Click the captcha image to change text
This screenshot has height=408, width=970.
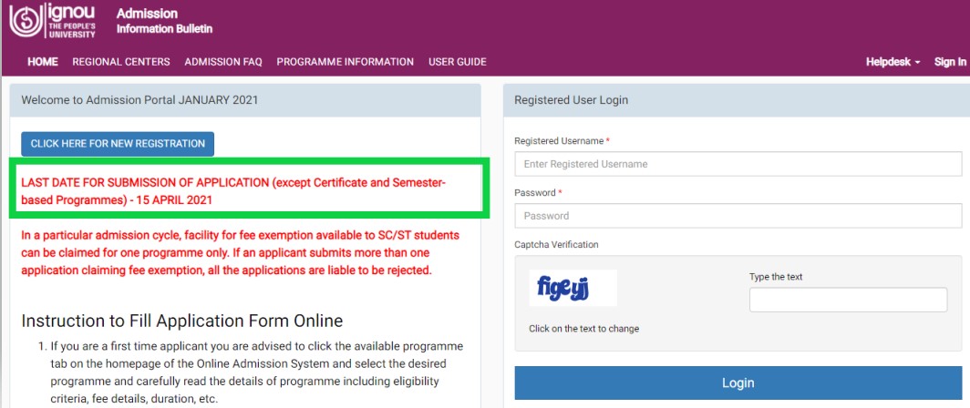573,288
